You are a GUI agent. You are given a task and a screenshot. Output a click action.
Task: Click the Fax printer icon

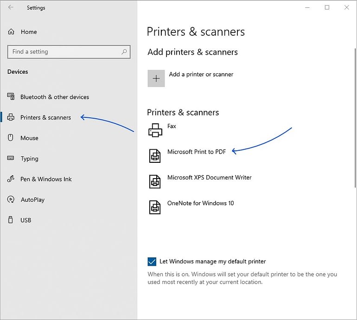pyautogui.click(x=155, y=130)
